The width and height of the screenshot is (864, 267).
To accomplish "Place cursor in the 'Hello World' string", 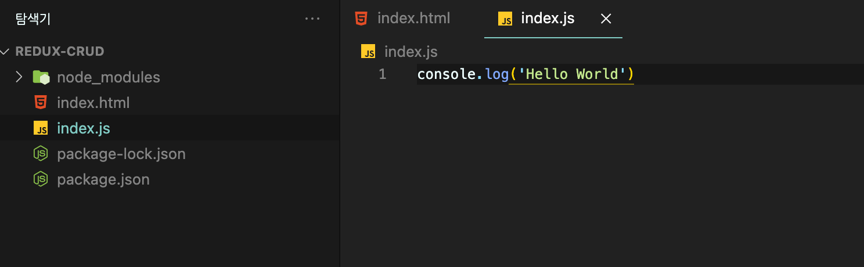I will tap(572, 74).
